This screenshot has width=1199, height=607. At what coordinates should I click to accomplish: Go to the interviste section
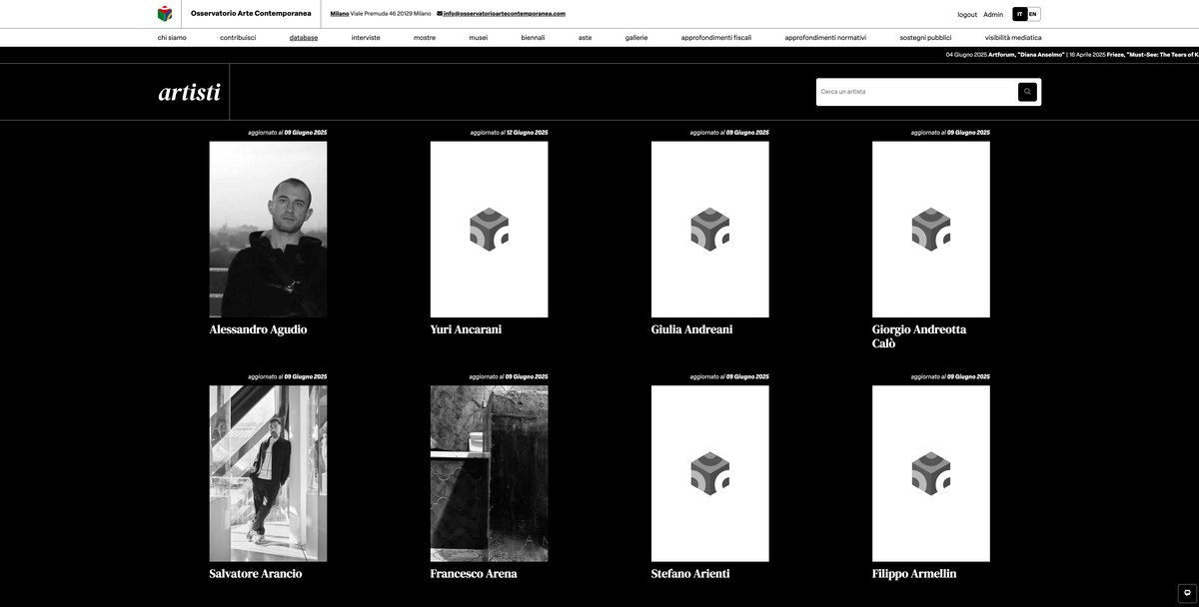[366, 38]
